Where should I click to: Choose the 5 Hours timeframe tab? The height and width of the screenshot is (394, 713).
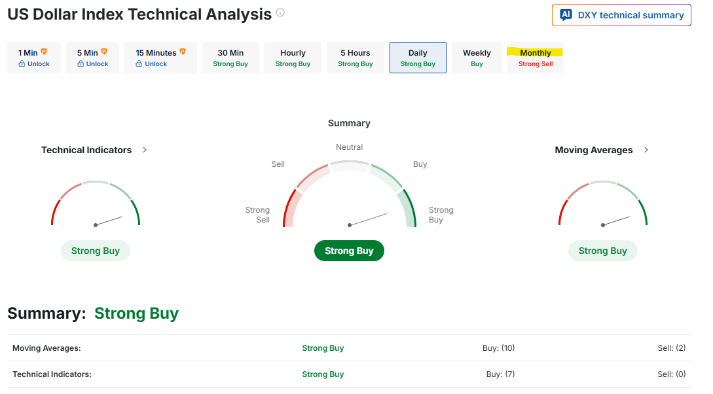pyautogui.click(x=355, y=58)
